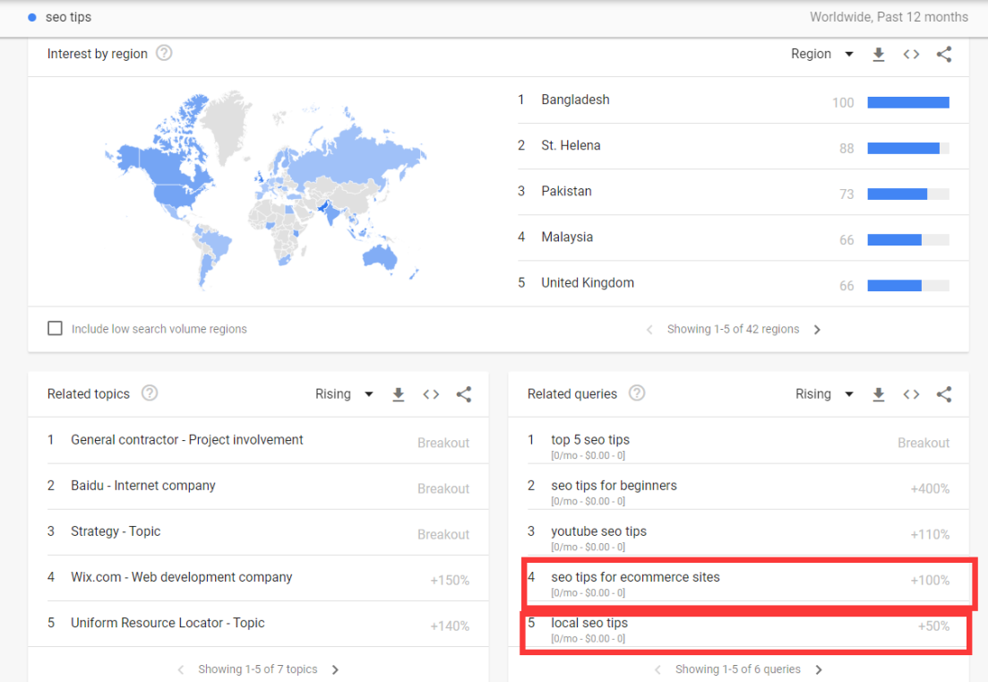Click the world map visualization
This screenshot has height=682, width=988.
[266, 188]
